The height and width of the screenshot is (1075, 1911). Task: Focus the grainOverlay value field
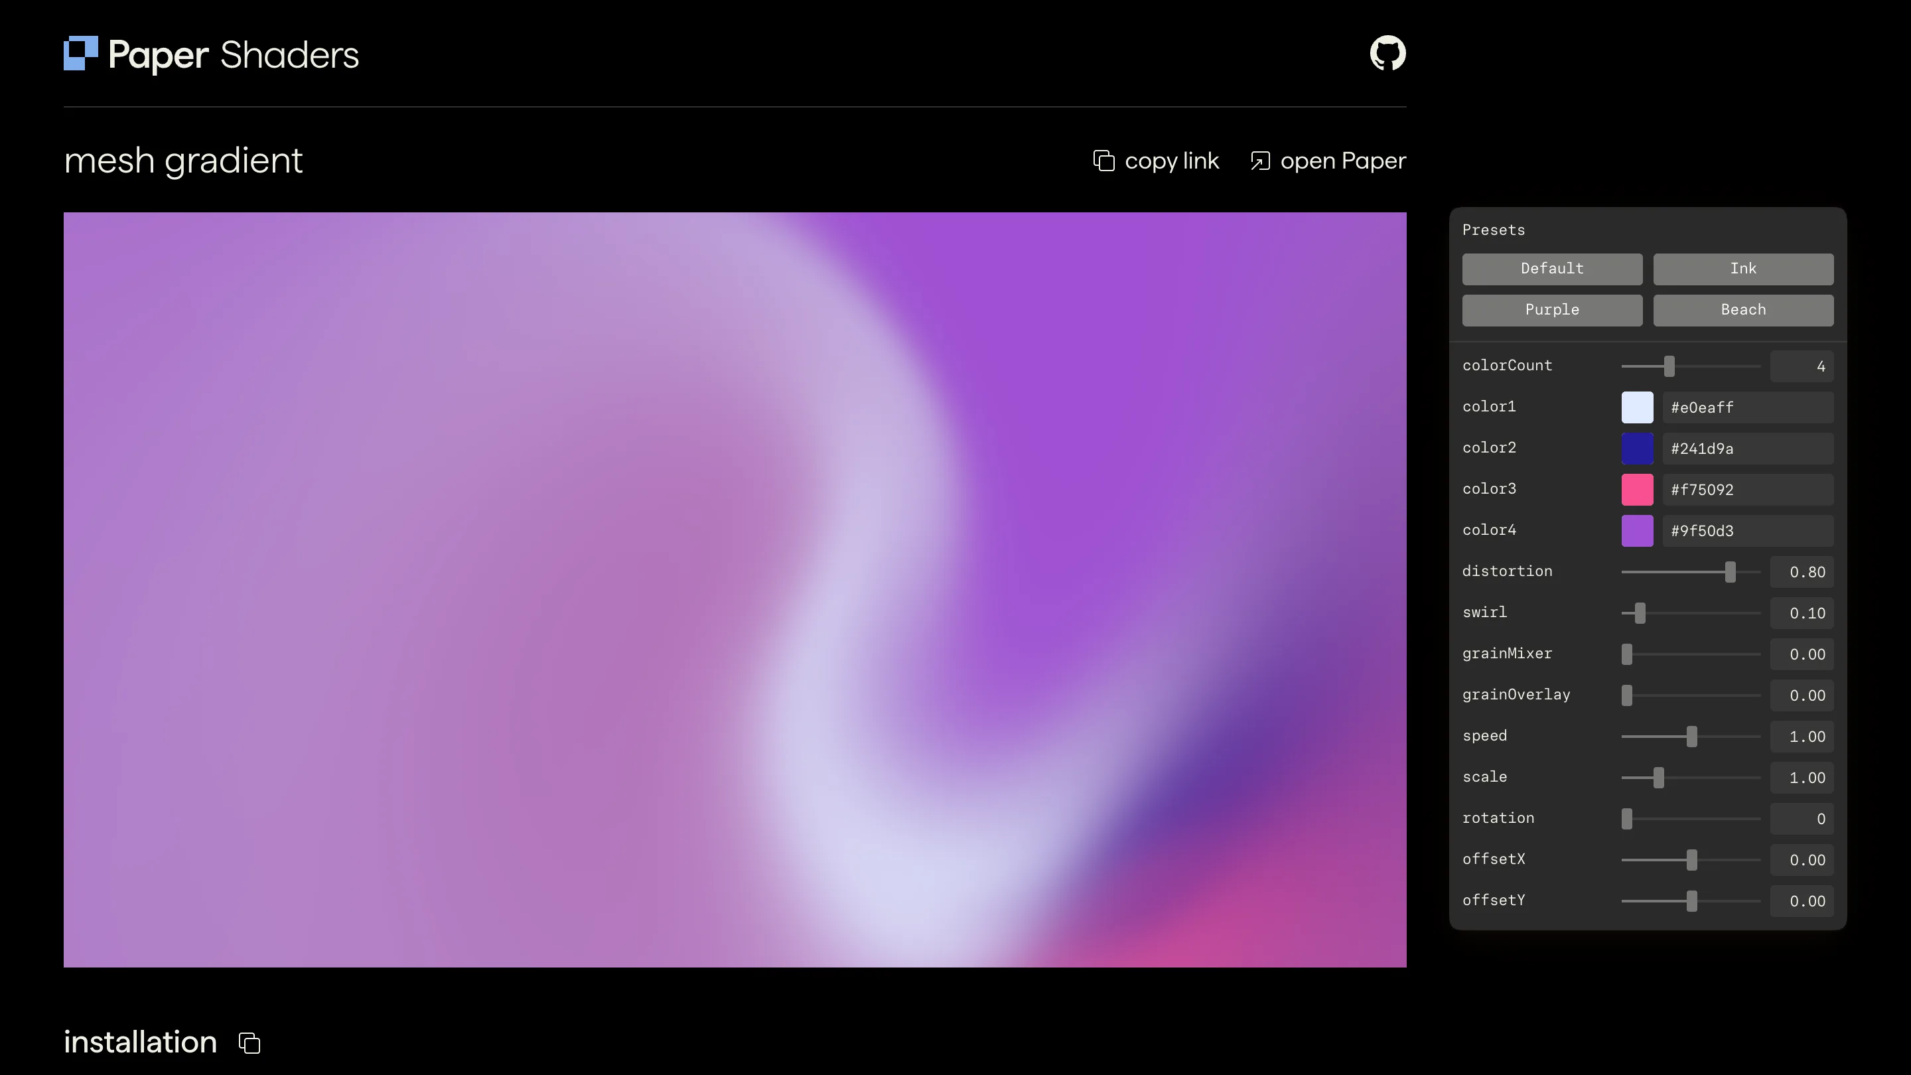point(1802,695)
